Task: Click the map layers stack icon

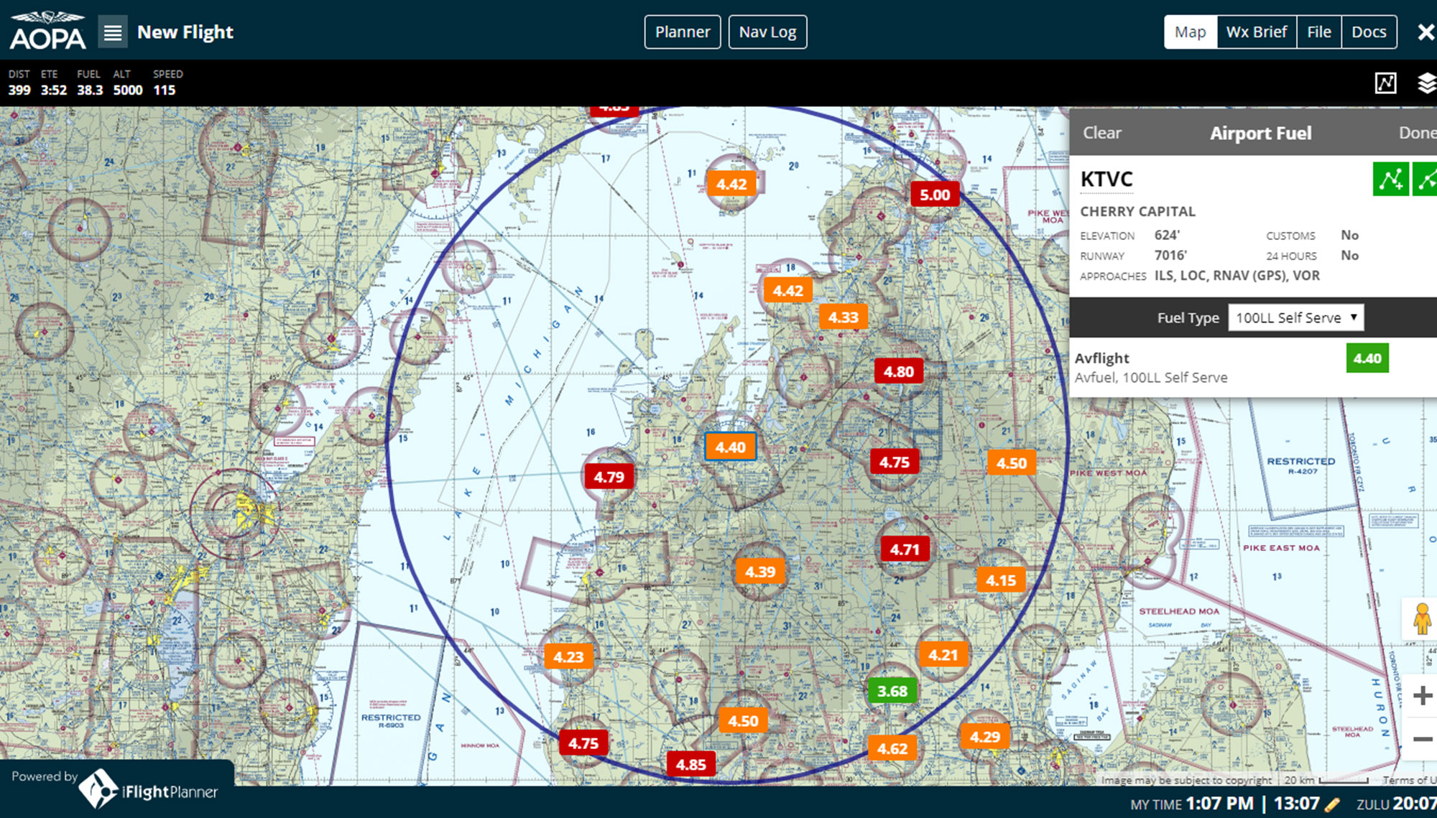Action: coord(1426,83)
